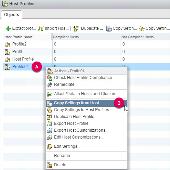The height and width of the screenshot is (170, 170).
Task: Click the Remediate wrench icon
Action: coord(50,85)
